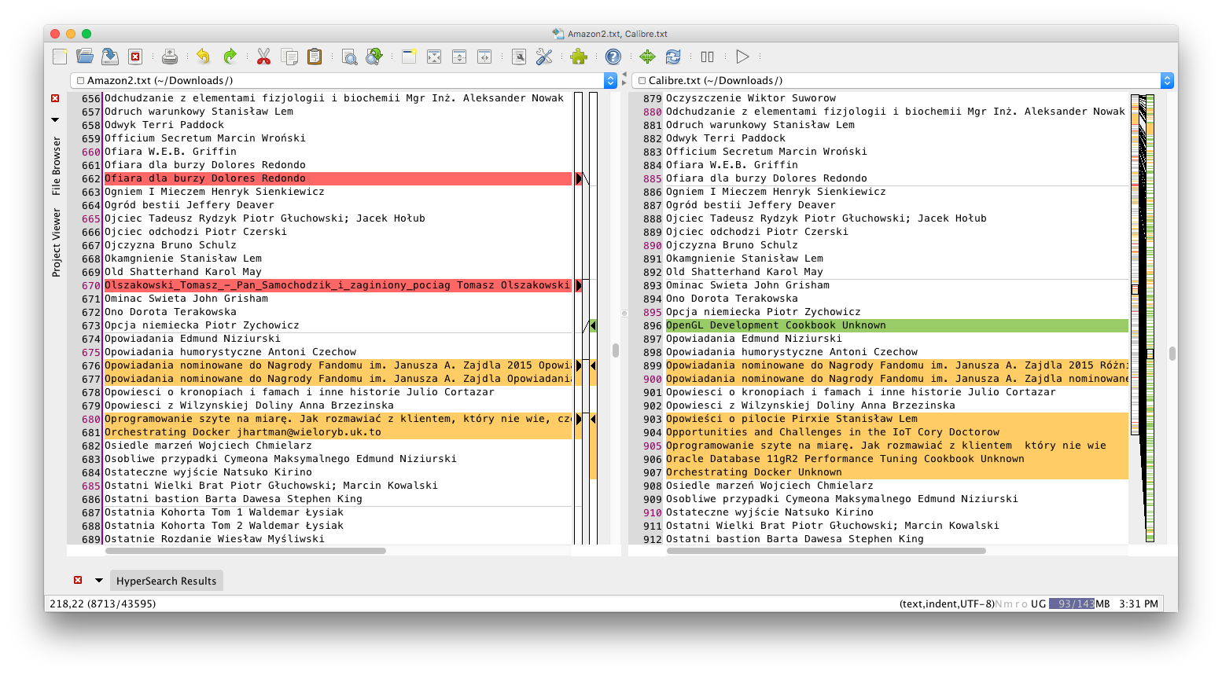The height and width of the screenshot is (675, 1222).
Task: Open the Amazon2.txt buffer switcher dropdown
Action: [x=610, y=80]
